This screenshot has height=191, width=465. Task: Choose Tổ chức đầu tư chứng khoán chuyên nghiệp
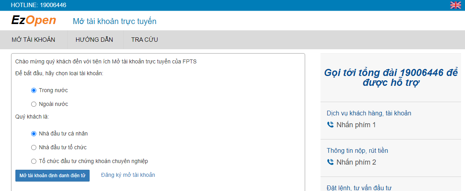tap(34, 161)
